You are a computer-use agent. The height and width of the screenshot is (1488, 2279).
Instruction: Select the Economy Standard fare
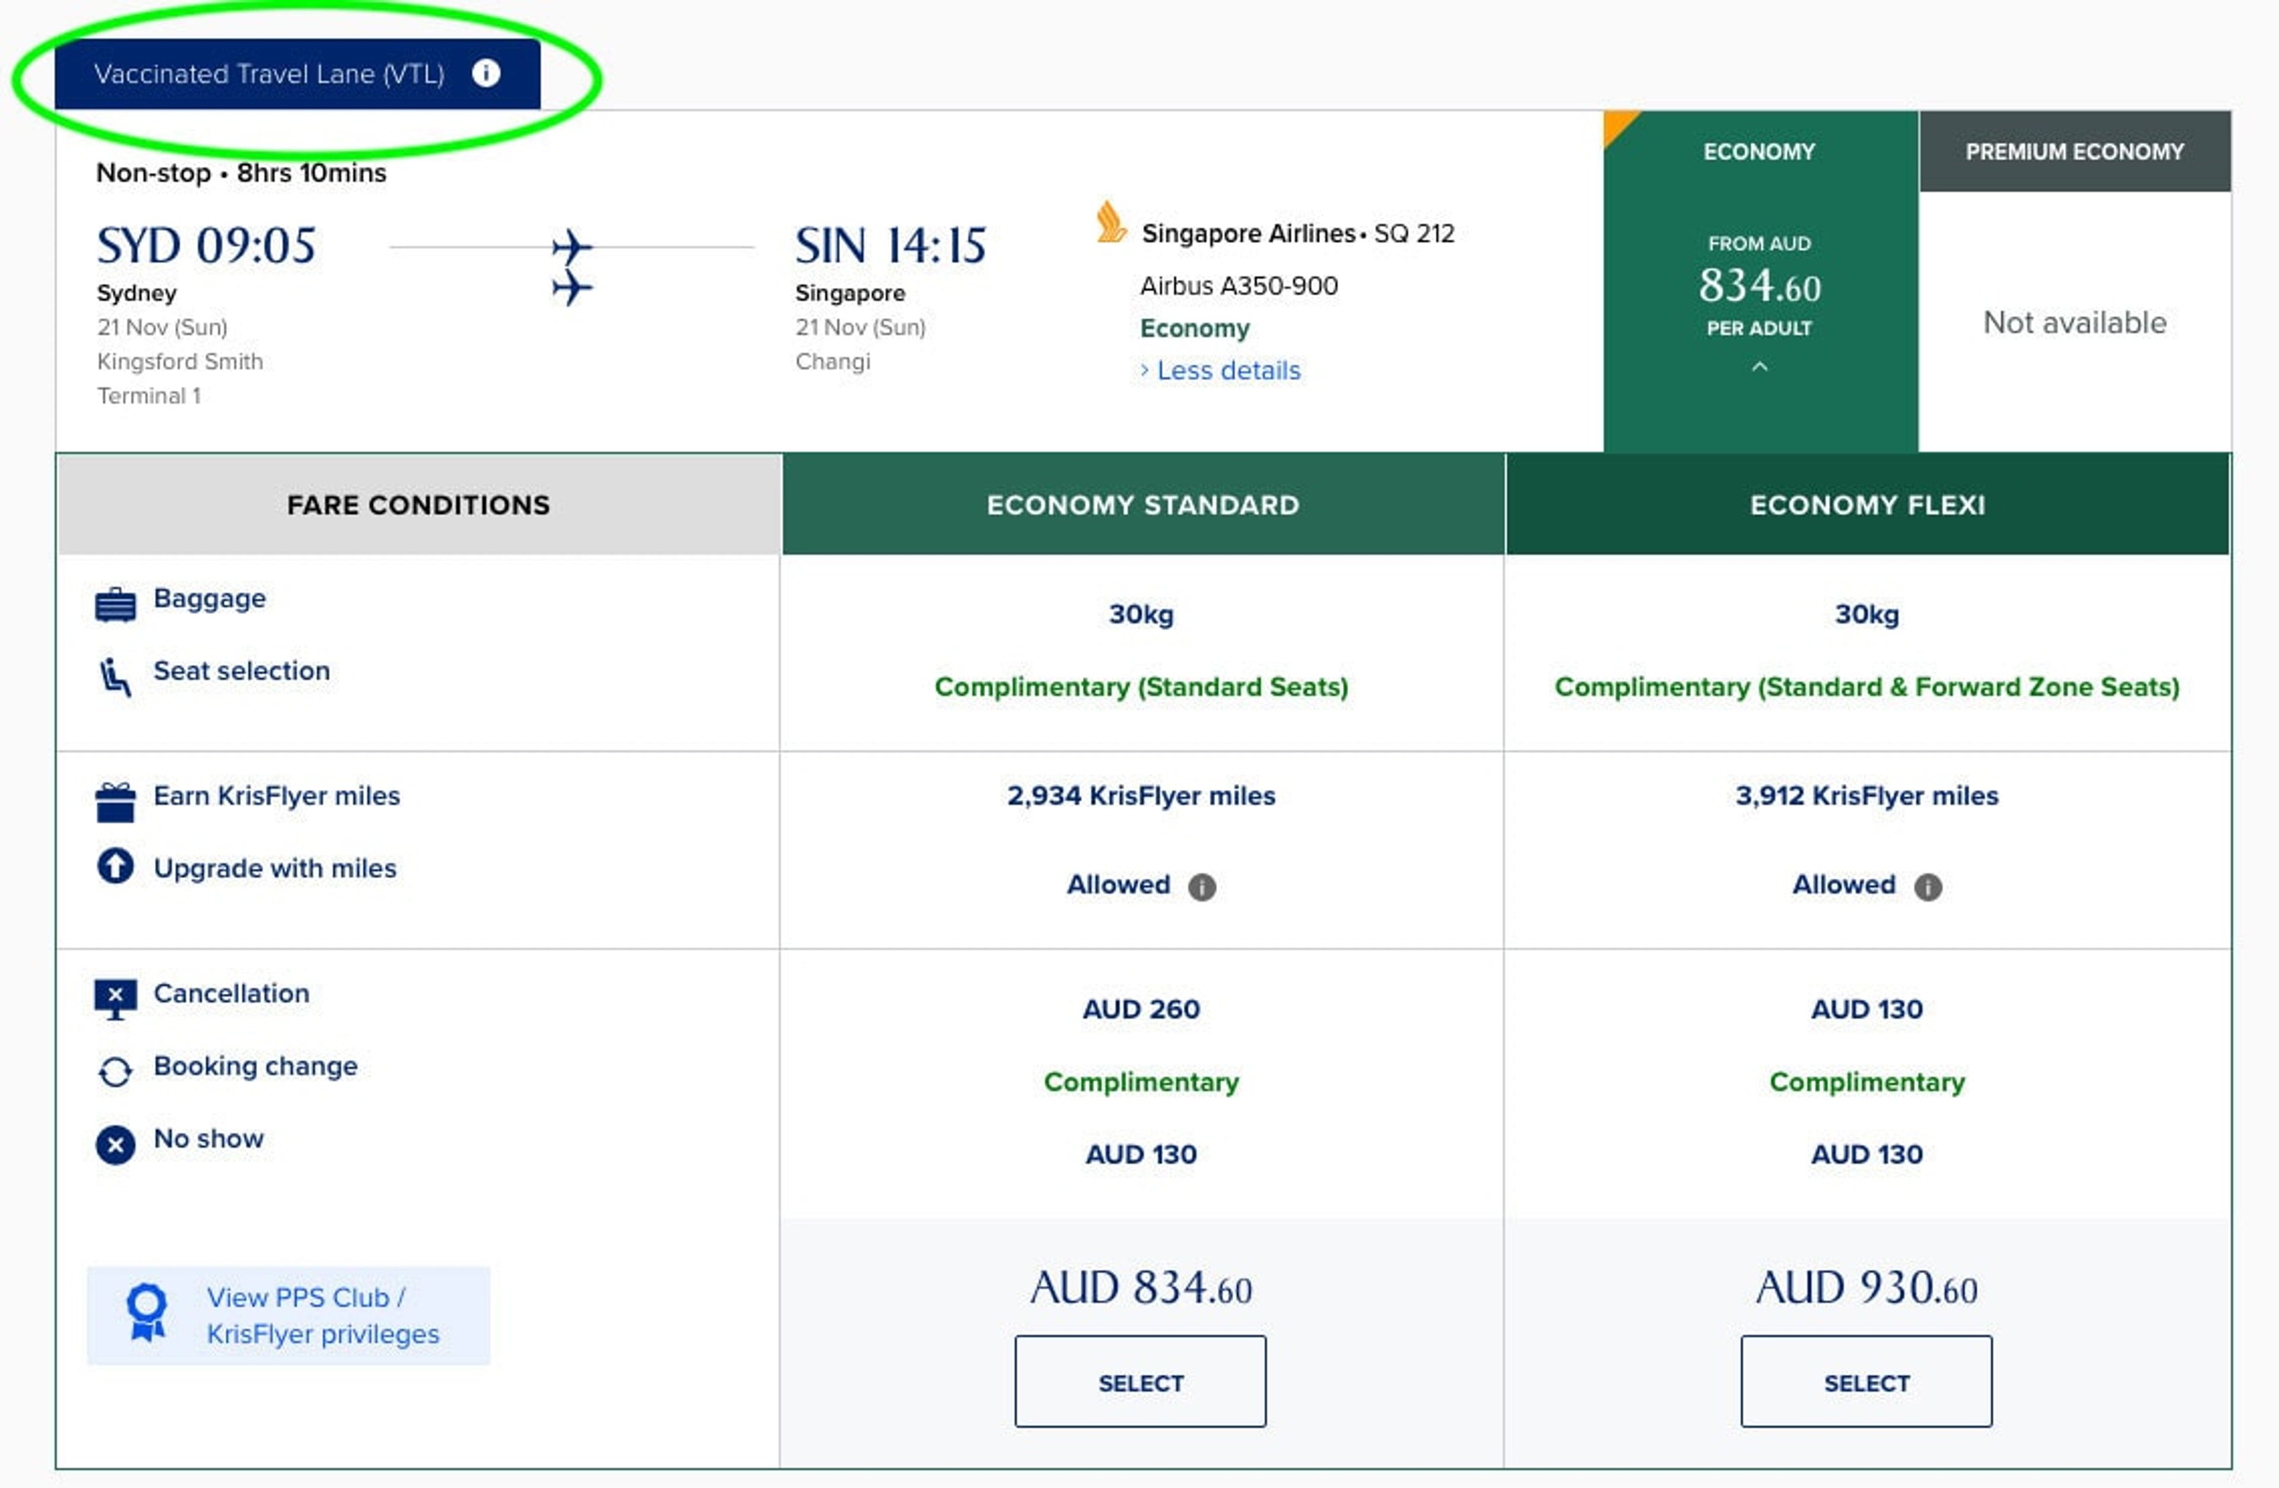(1139, 1382)
